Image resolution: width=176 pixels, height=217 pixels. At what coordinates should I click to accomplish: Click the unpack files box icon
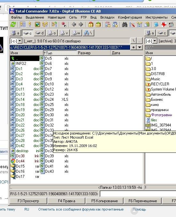(x=98, y=25)
